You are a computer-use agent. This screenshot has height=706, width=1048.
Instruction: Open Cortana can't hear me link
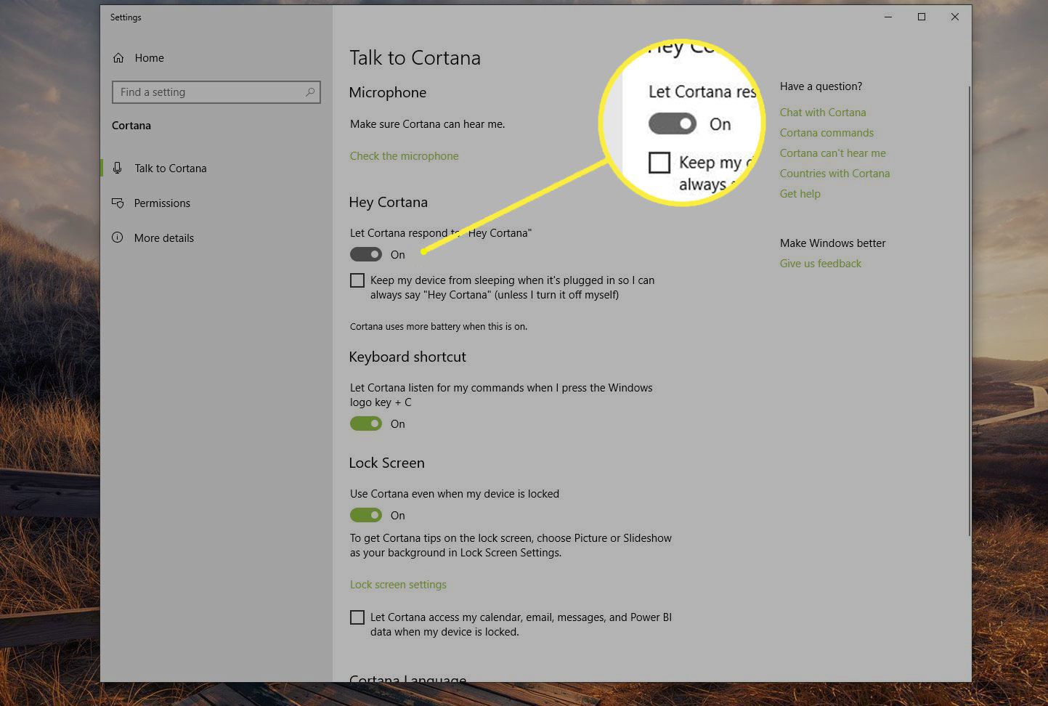coord(833,153)
